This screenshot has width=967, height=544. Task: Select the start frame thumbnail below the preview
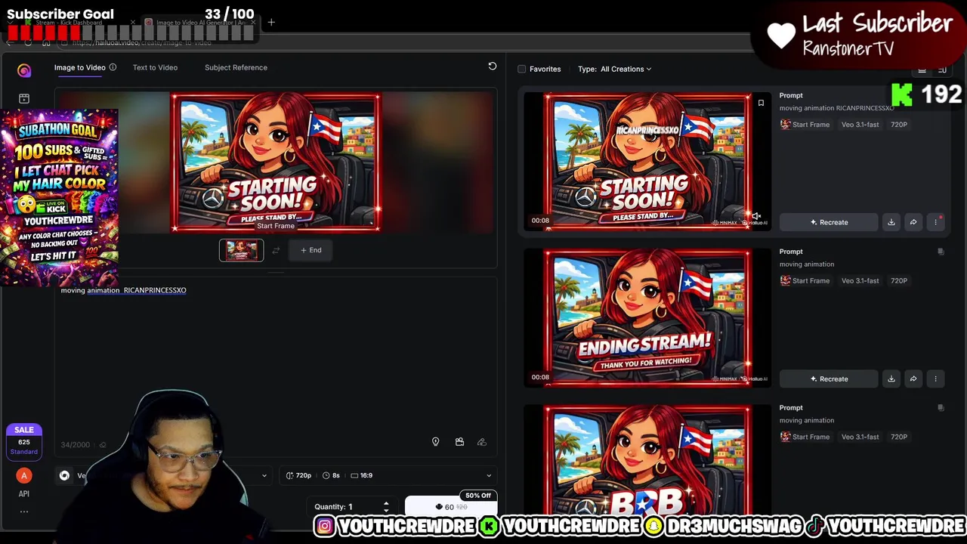[x=242, y=250]
